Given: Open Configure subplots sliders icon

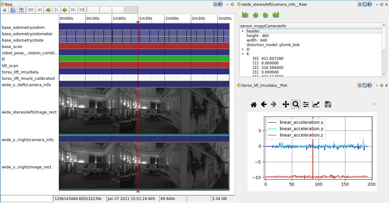Looking at the screenshot, I should (x=306, y=104).
